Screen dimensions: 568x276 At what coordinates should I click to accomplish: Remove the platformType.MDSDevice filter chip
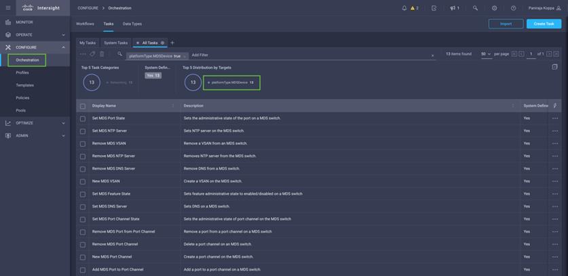pos(185,56)
